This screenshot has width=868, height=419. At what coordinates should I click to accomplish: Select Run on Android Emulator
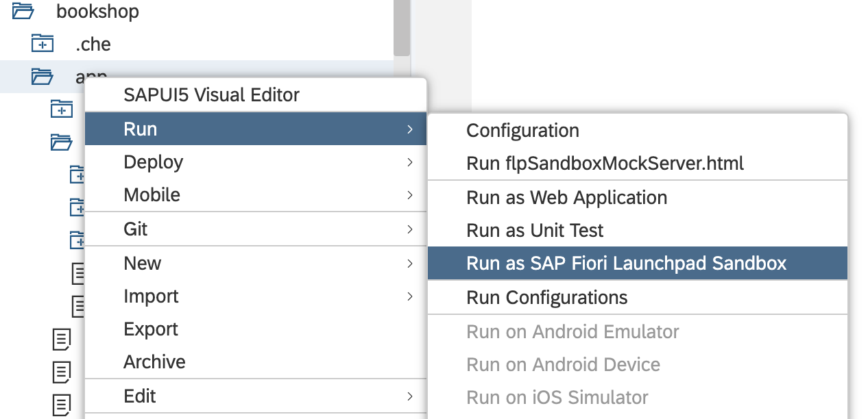638,331
